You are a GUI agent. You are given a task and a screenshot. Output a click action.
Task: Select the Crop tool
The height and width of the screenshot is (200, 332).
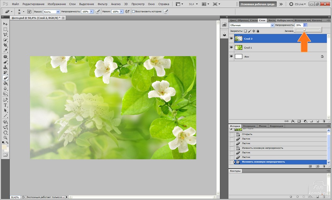point(6,45)
